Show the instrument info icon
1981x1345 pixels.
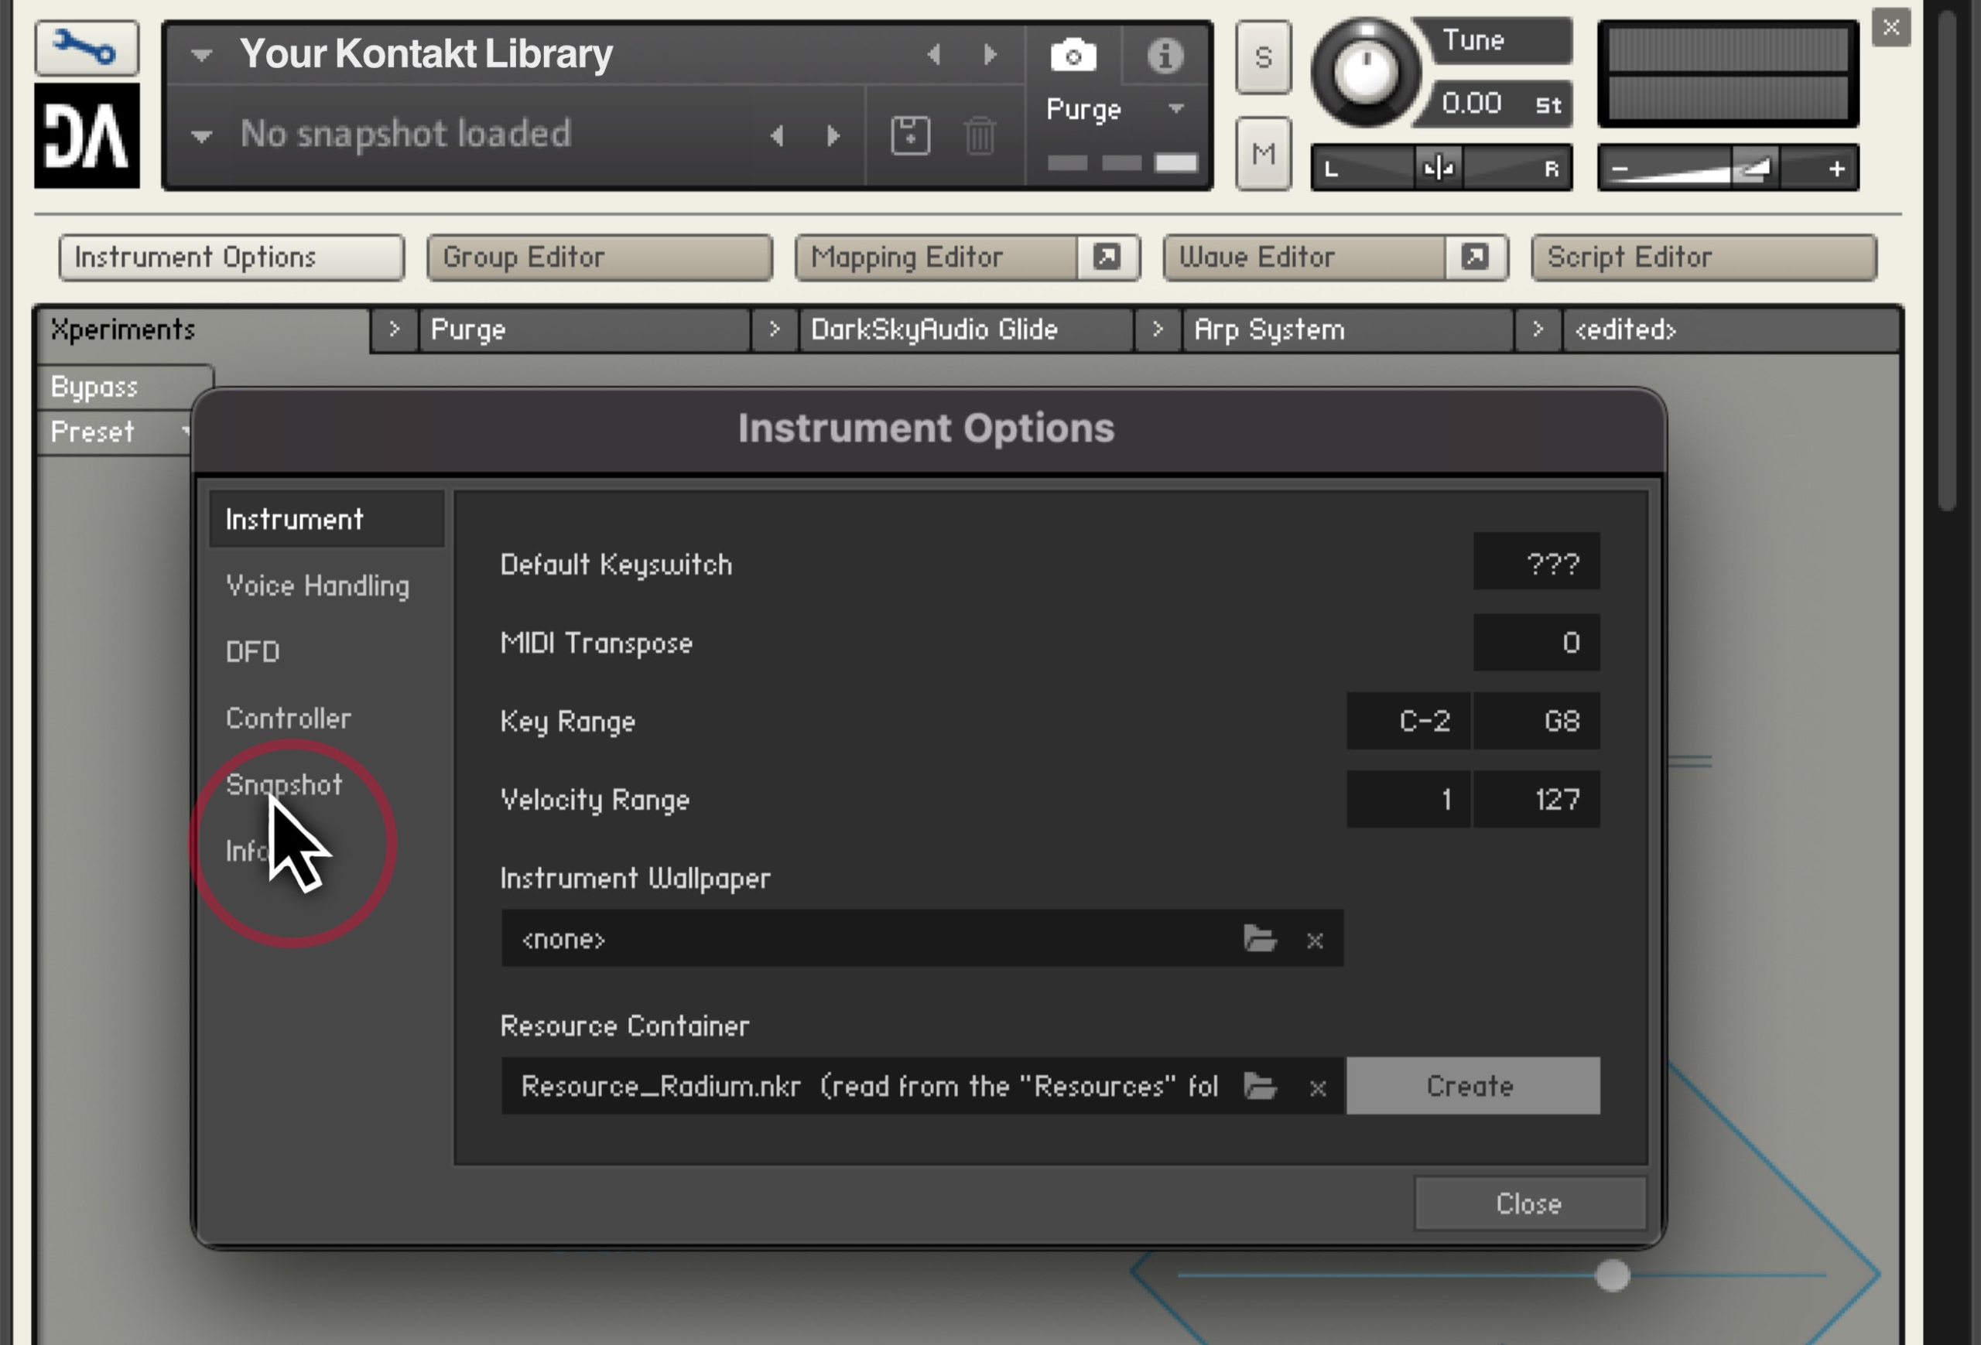(x=1165, y=56)
